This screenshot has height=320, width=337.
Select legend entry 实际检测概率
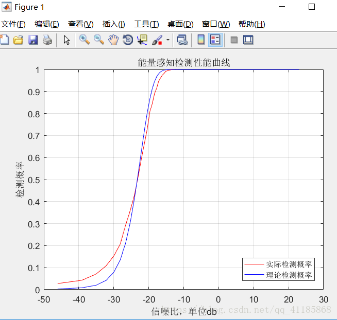289,264
